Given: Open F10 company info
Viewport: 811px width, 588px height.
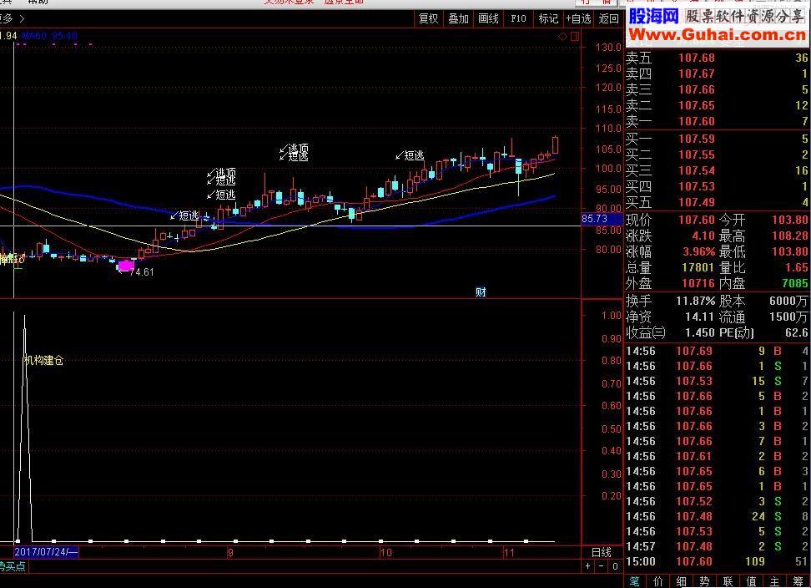Looking at the screenshot, I should (518, 18).
